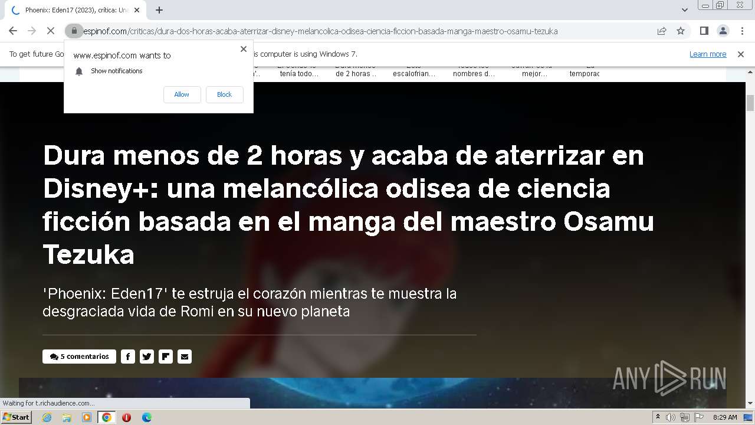Open Windows Media Player taskbar icon
755x425 pixels.
[87, 417]
